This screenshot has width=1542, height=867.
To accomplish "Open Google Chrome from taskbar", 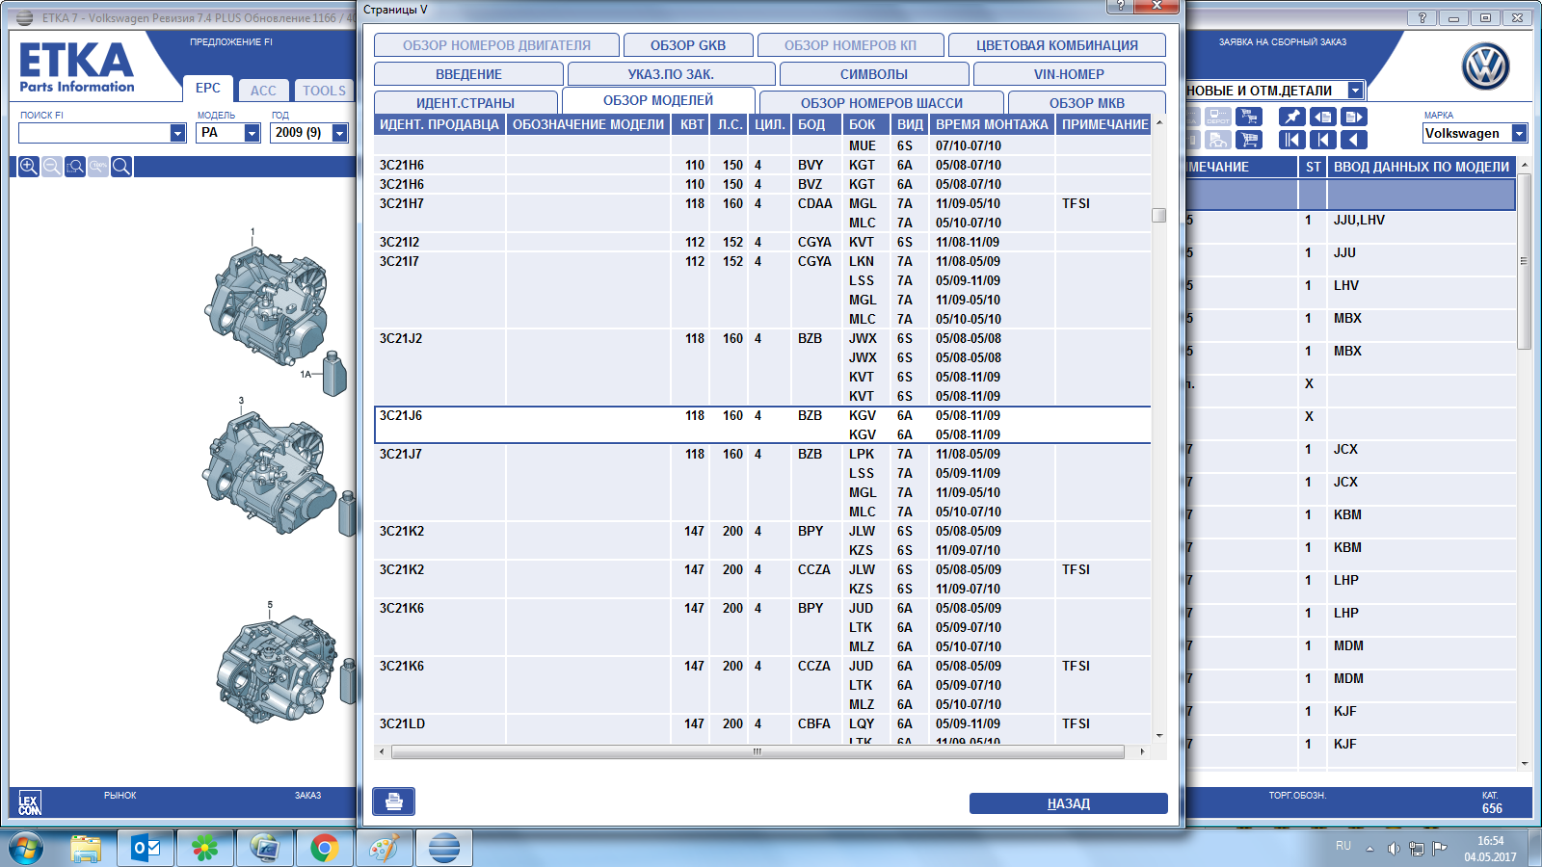I will 325,849.
